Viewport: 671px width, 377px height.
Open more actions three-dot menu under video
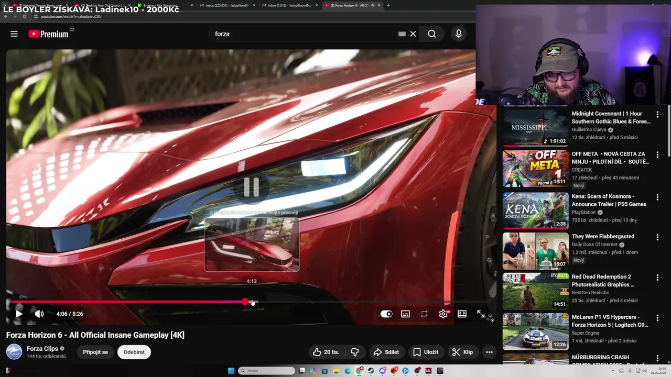[x=489, y=352]
